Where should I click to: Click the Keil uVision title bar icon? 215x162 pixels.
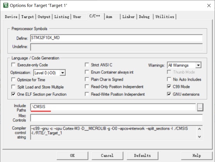pos(6,5)
